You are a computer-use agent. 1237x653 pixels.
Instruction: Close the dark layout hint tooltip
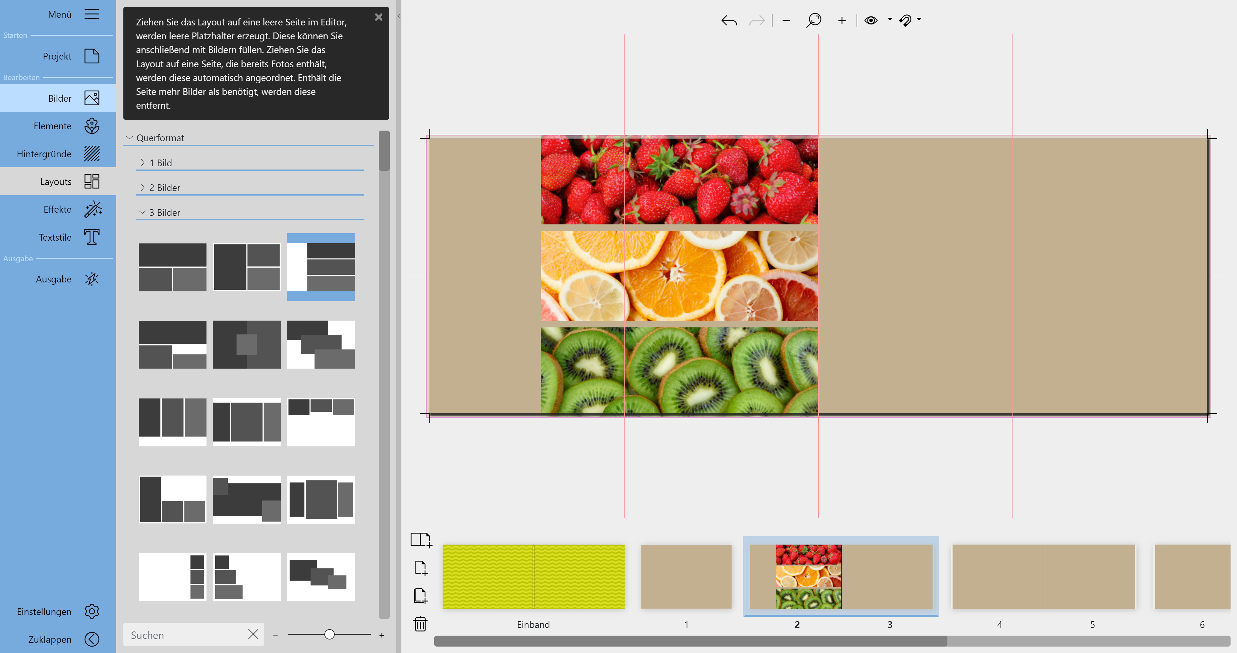pos(379,17)
